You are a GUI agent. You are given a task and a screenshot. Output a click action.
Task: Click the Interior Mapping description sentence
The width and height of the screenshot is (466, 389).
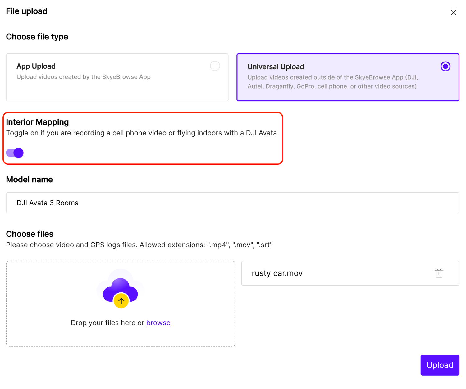(x=142, y=133)
